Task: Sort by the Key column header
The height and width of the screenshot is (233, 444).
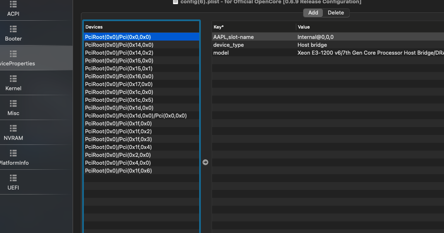Action: point(253,27)
